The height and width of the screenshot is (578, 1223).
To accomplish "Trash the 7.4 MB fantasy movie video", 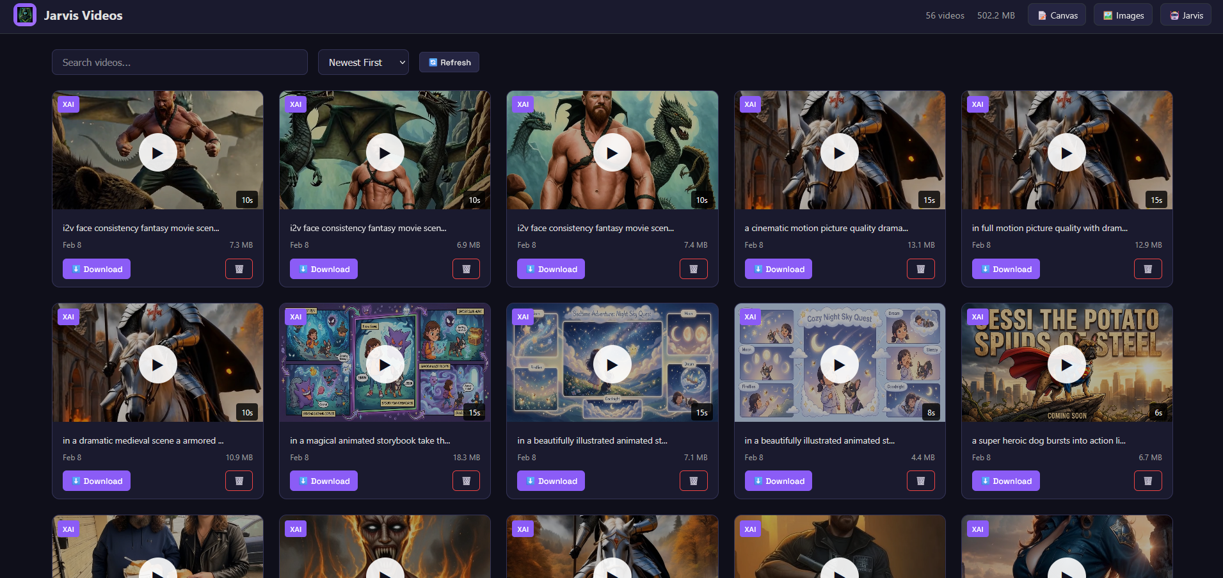I will point(693,269).
